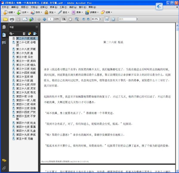This screenshot has height=173, width=179.
Task: Attach PDF to email envelope icon
Action: coord(25,19)
